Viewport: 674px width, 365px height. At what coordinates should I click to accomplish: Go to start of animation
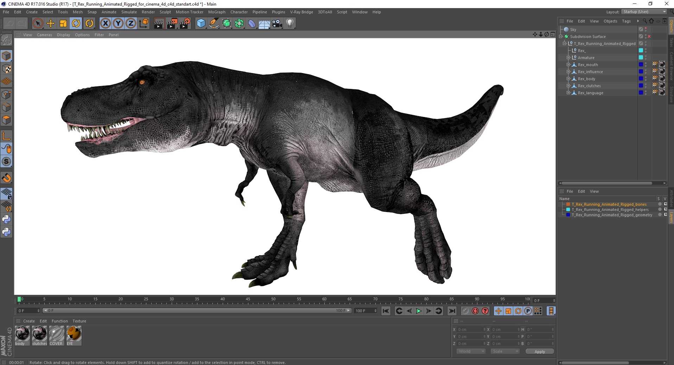point(386,311)
